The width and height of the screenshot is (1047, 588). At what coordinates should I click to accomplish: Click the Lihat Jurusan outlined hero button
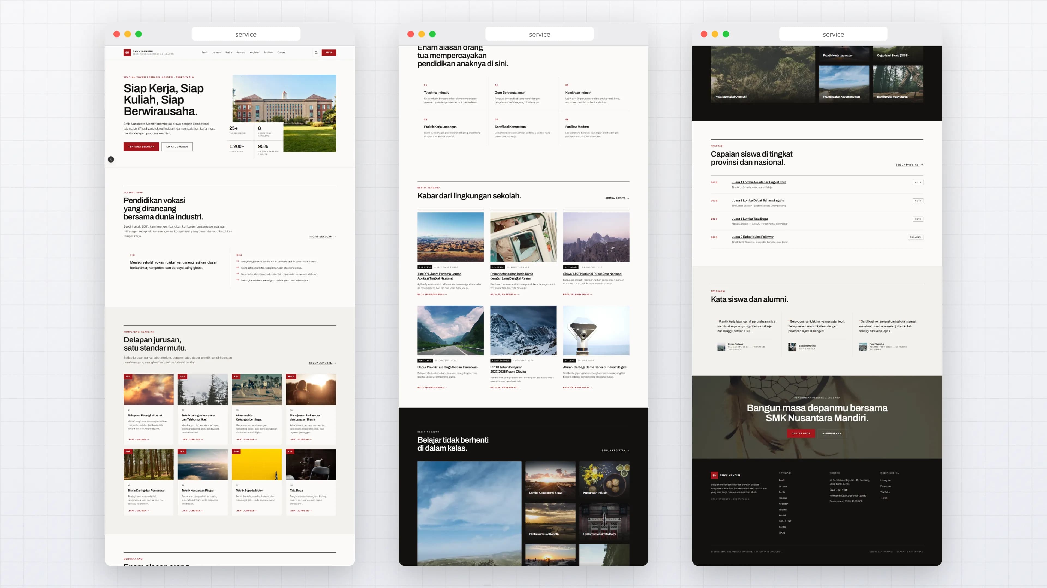pyautogui.click(x=177, y=146)
